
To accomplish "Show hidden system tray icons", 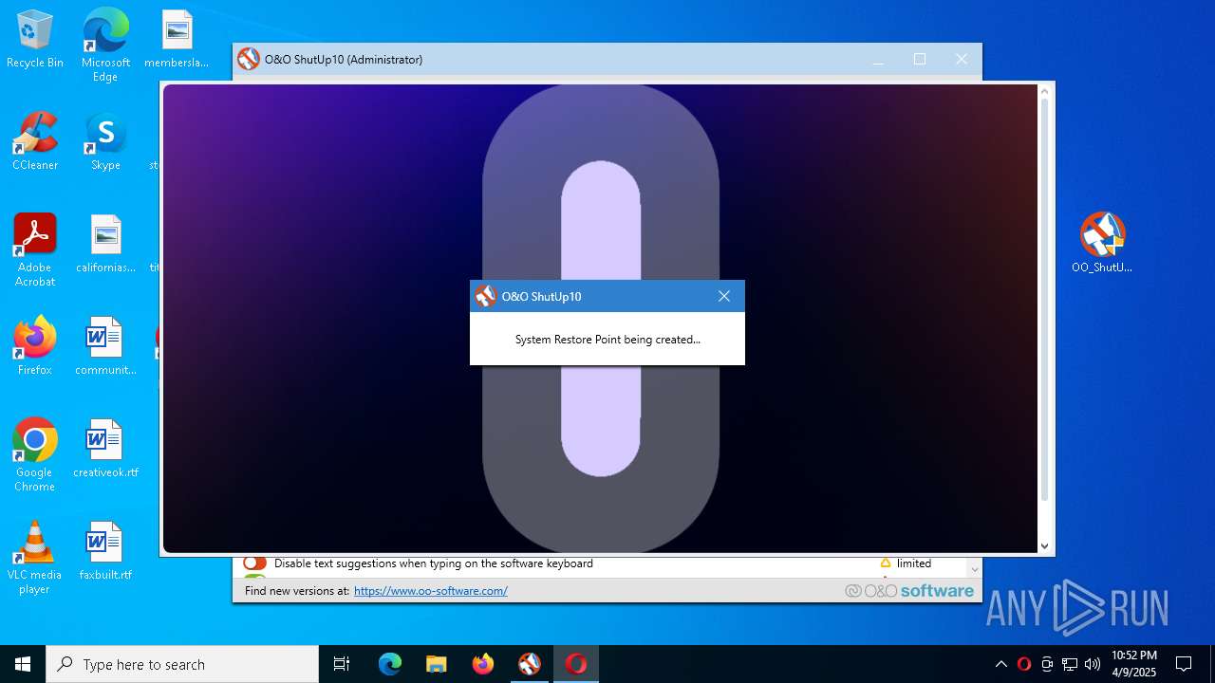I will pos(1000,664).
